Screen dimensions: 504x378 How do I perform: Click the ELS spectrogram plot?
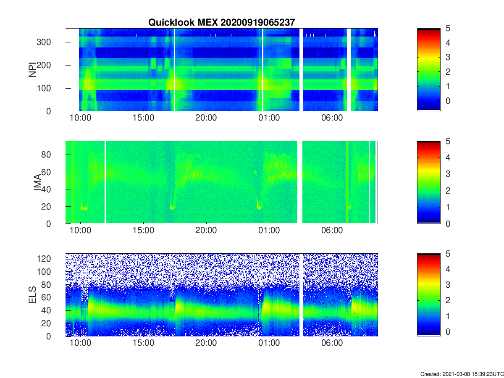222,295
